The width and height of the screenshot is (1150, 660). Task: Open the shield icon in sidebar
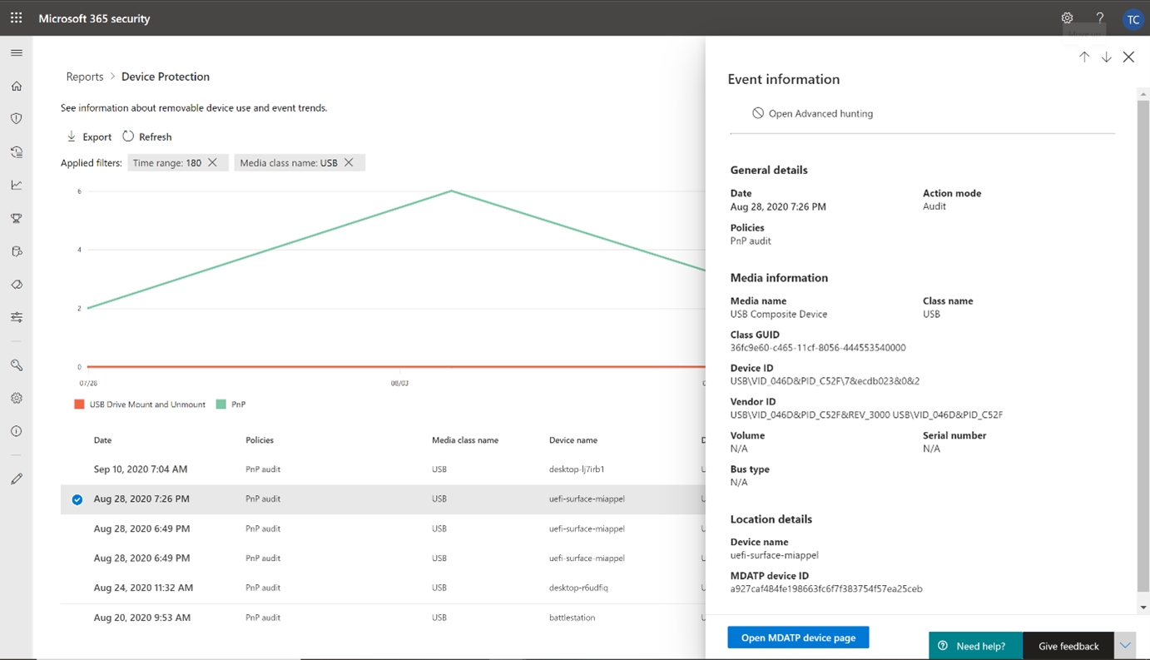pyautogui.click(x=17, y=119)
